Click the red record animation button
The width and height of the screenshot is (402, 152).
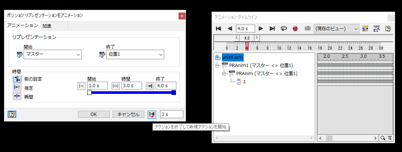[295, 29]
